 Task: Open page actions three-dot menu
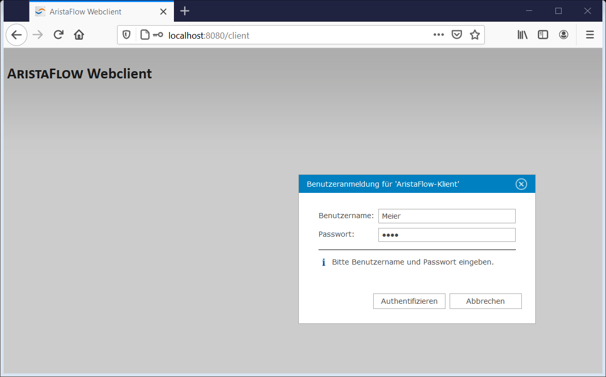click(438, 35)
